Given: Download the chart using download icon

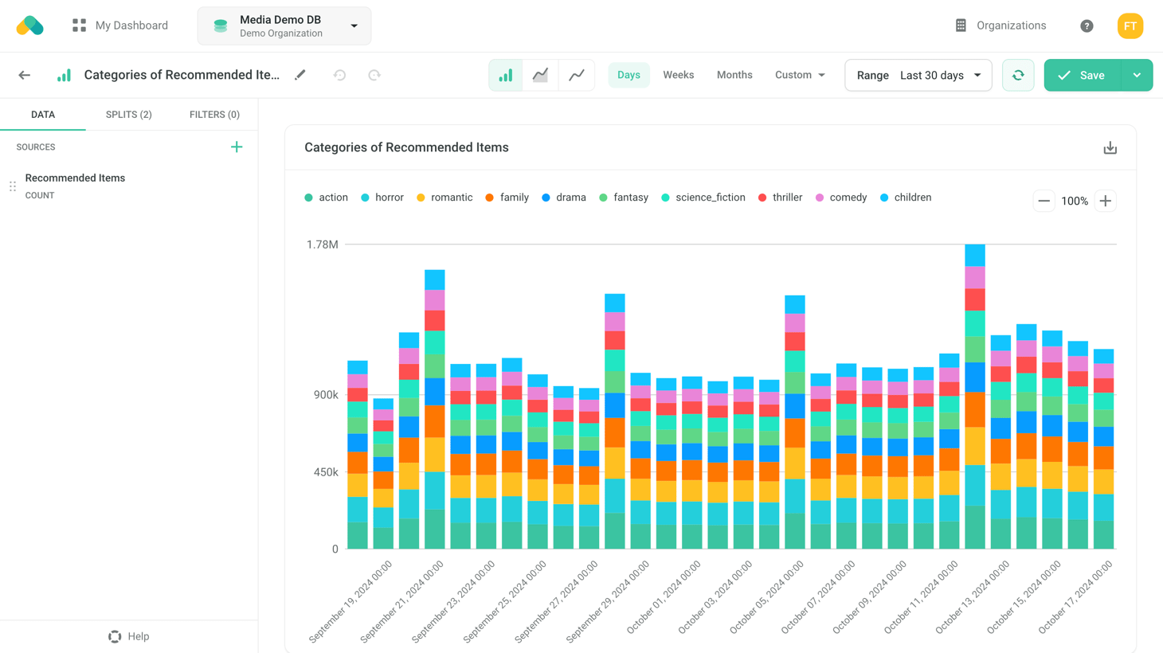Looking at the screenshot, I should (x=1110, y=148).
